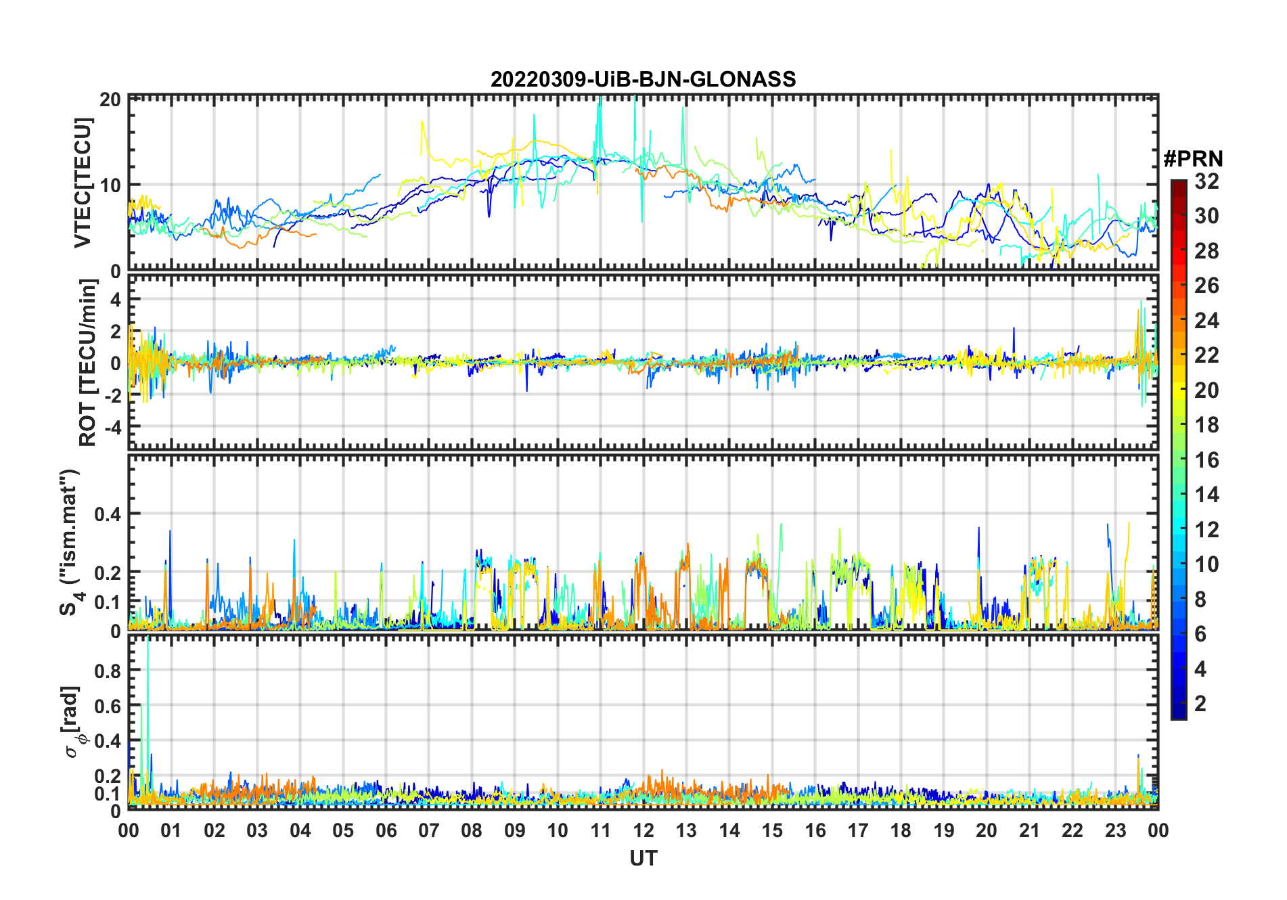This screenshot has height=900, width=1287.
Task: Click ROT y-axis tick label 4
Action: 116,299
